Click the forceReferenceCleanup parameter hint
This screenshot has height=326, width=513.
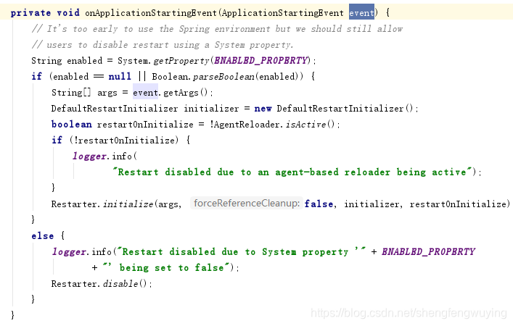pyautogui.click(x=247, y=204)
